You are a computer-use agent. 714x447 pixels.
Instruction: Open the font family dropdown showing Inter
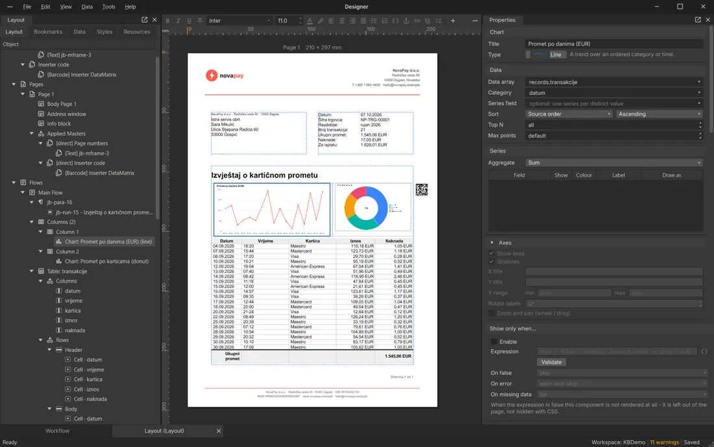click(240, 21)
